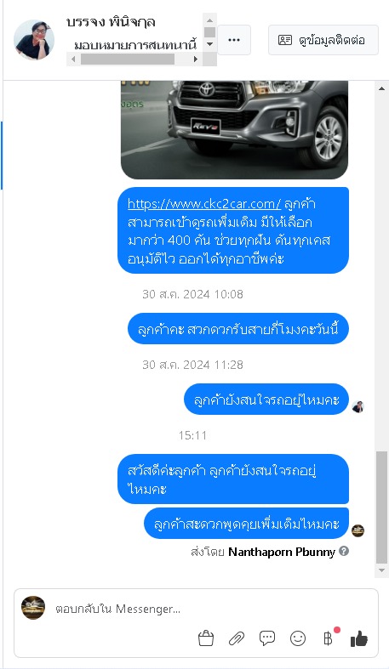Click the question mark beside Nanthaporn Pbunny
Screen dimensions: 389x669
point(344,551)
